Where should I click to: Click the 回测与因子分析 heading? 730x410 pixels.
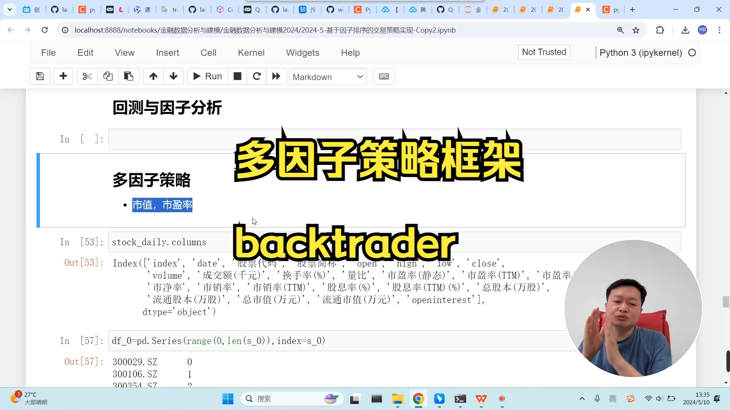tap(167, 107)
